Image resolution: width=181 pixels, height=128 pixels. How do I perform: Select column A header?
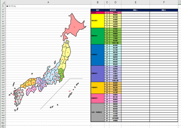coord(48,2)
